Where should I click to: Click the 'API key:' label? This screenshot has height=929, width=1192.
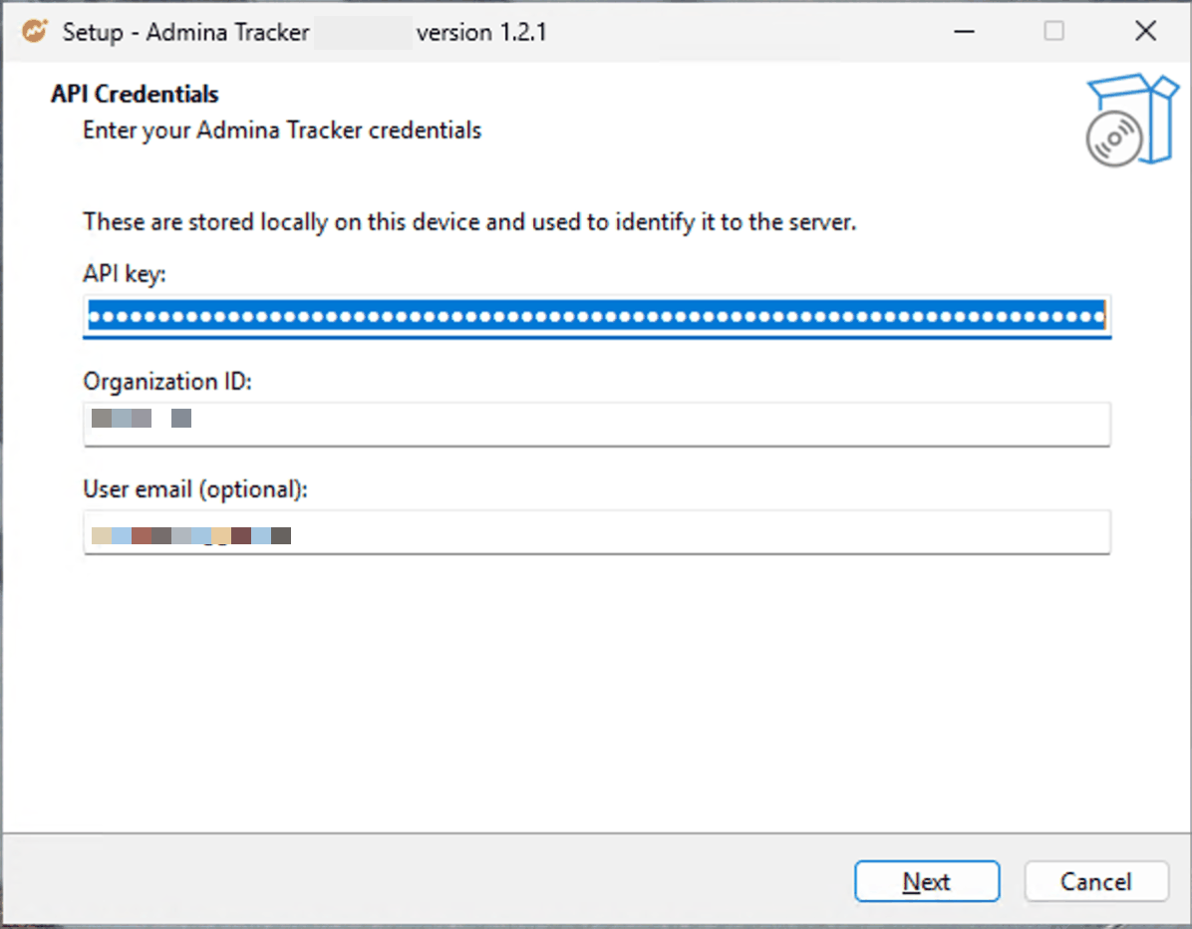point(125,273)
